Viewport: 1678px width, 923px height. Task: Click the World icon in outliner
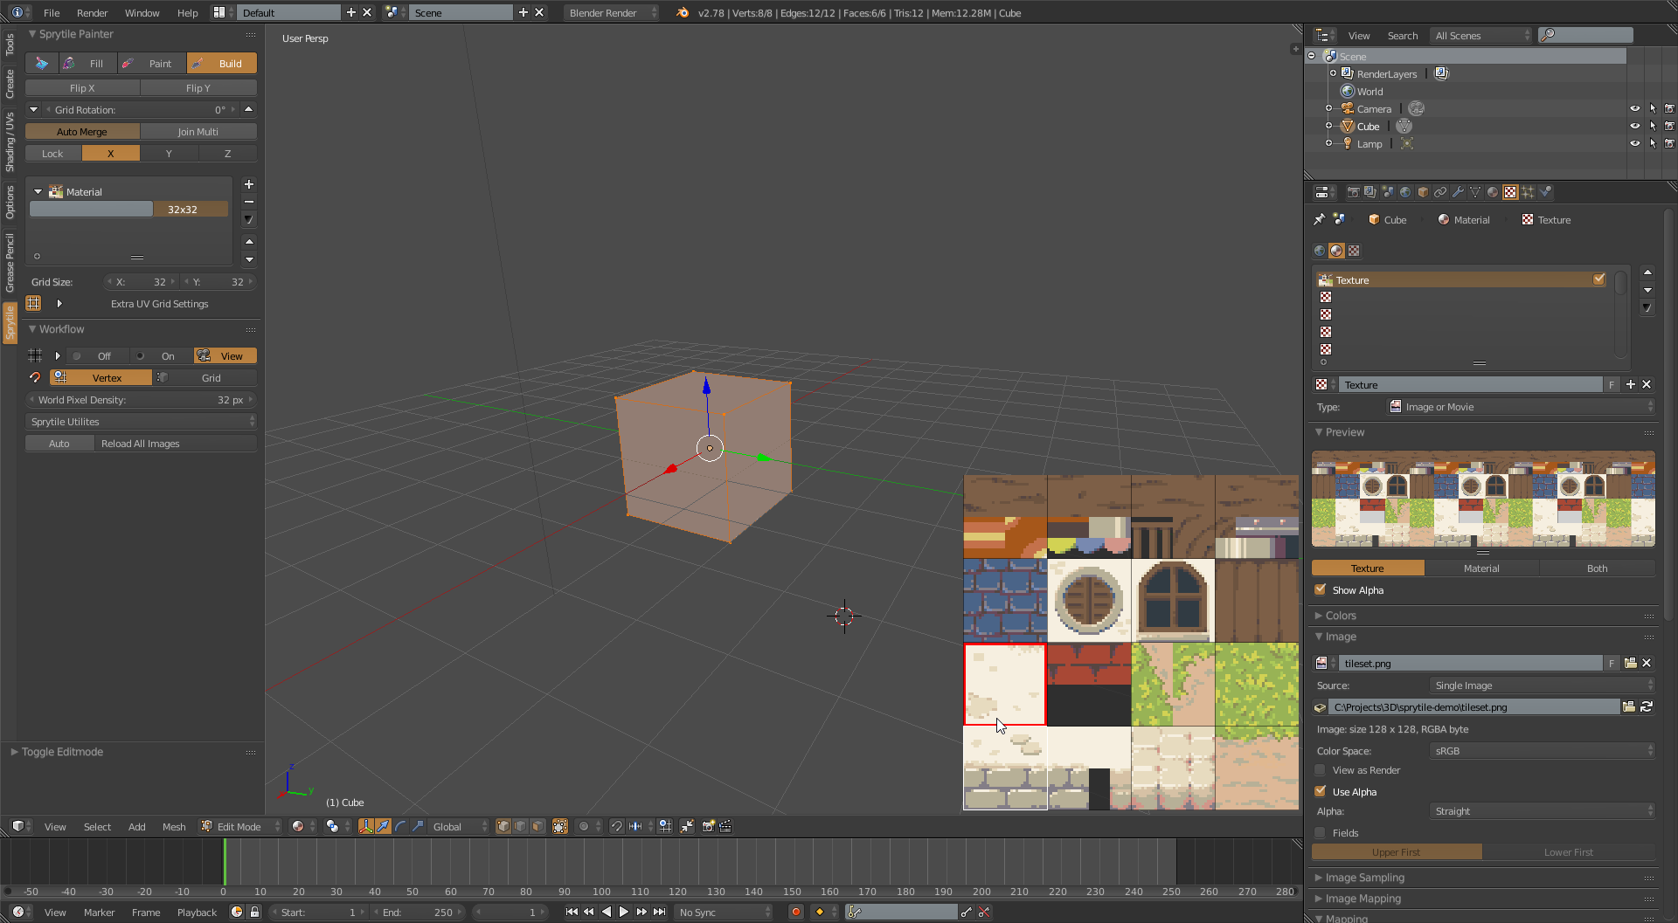tap(1348, 91)
